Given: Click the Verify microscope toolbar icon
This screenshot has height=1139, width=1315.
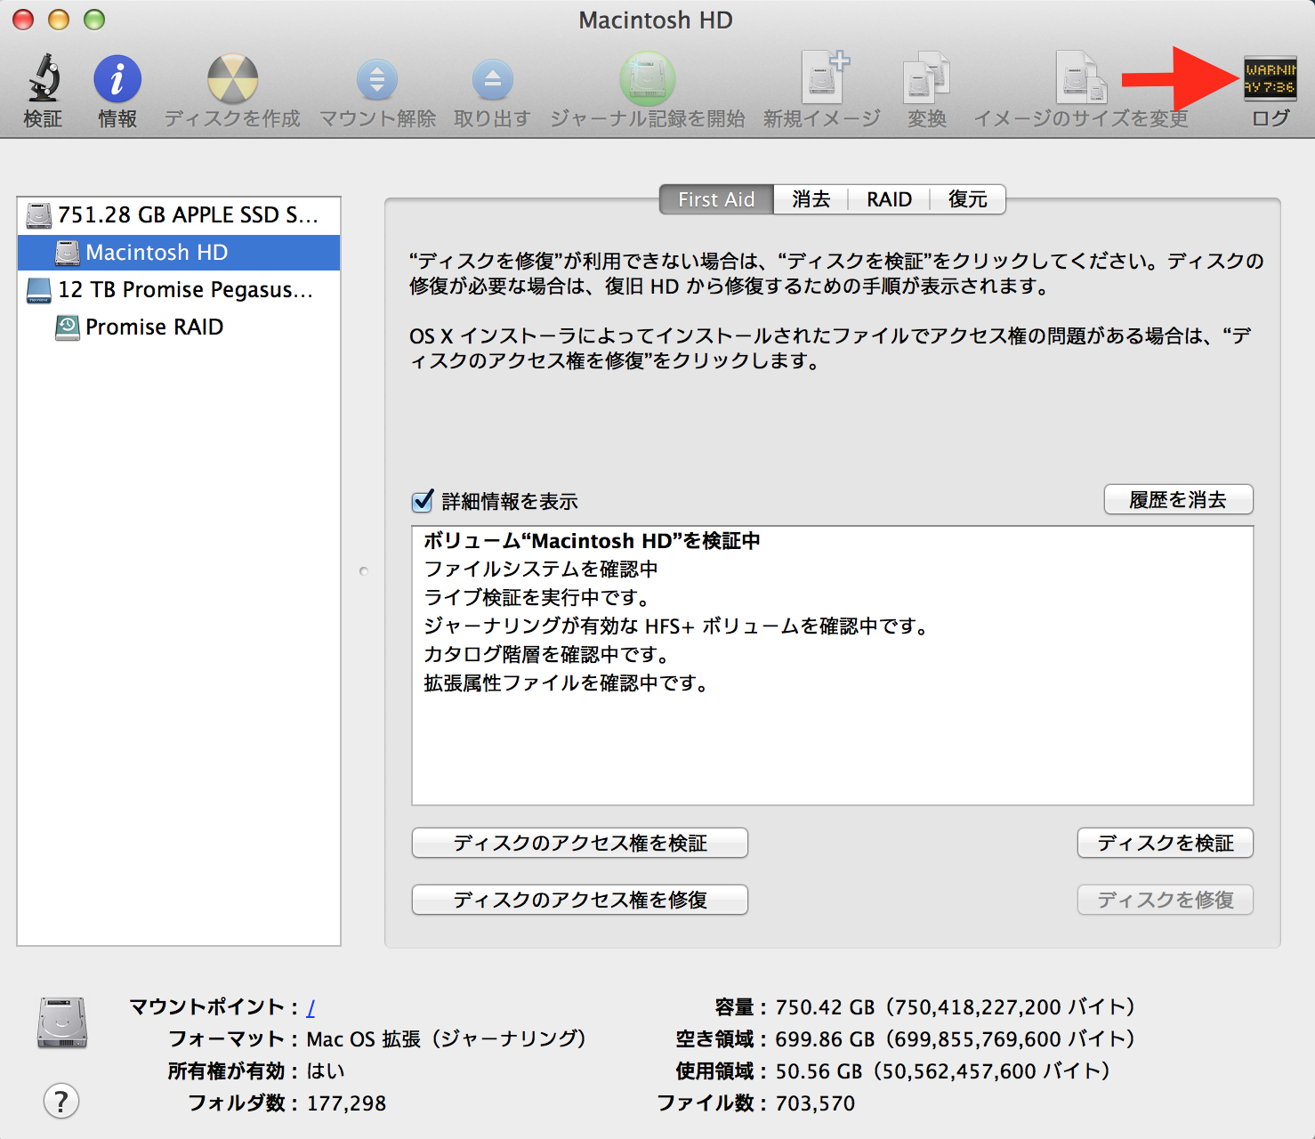Looking at the screenshot, I should pyautogui.click(x=43, y=79).
